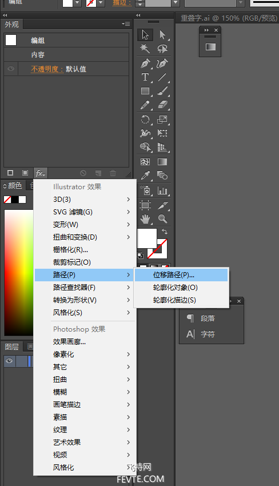Swap fill and stroke arrows
The height and width of the screenshot is (486, 279).
tap(165, 231)
